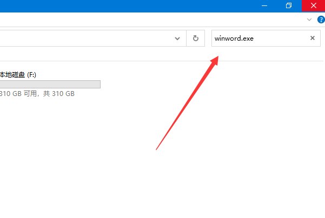Click the refresh button beside address bar
Viewport: 325px width, 218px height.
pos(195,39)
